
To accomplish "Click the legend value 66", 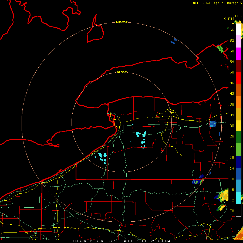I will (232, 30).
